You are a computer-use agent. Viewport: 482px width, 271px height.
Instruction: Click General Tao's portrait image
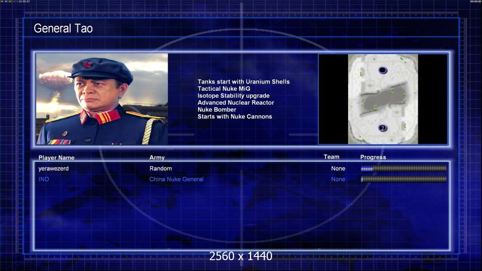(102, 99)
